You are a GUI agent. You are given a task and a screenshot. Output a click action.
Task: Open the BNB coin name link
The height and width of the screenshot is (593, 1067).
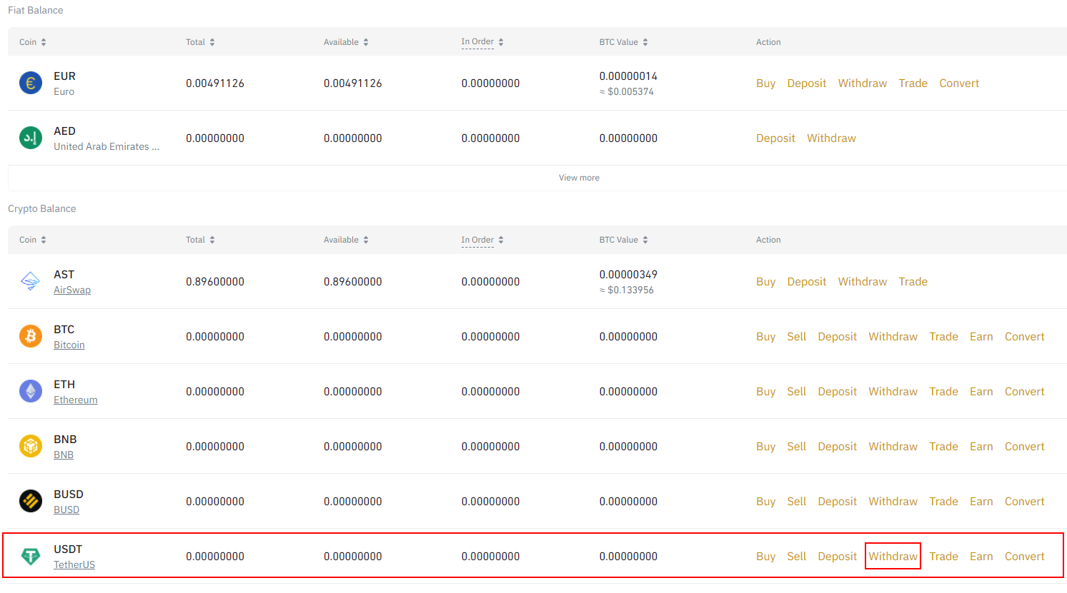point(64,455)
